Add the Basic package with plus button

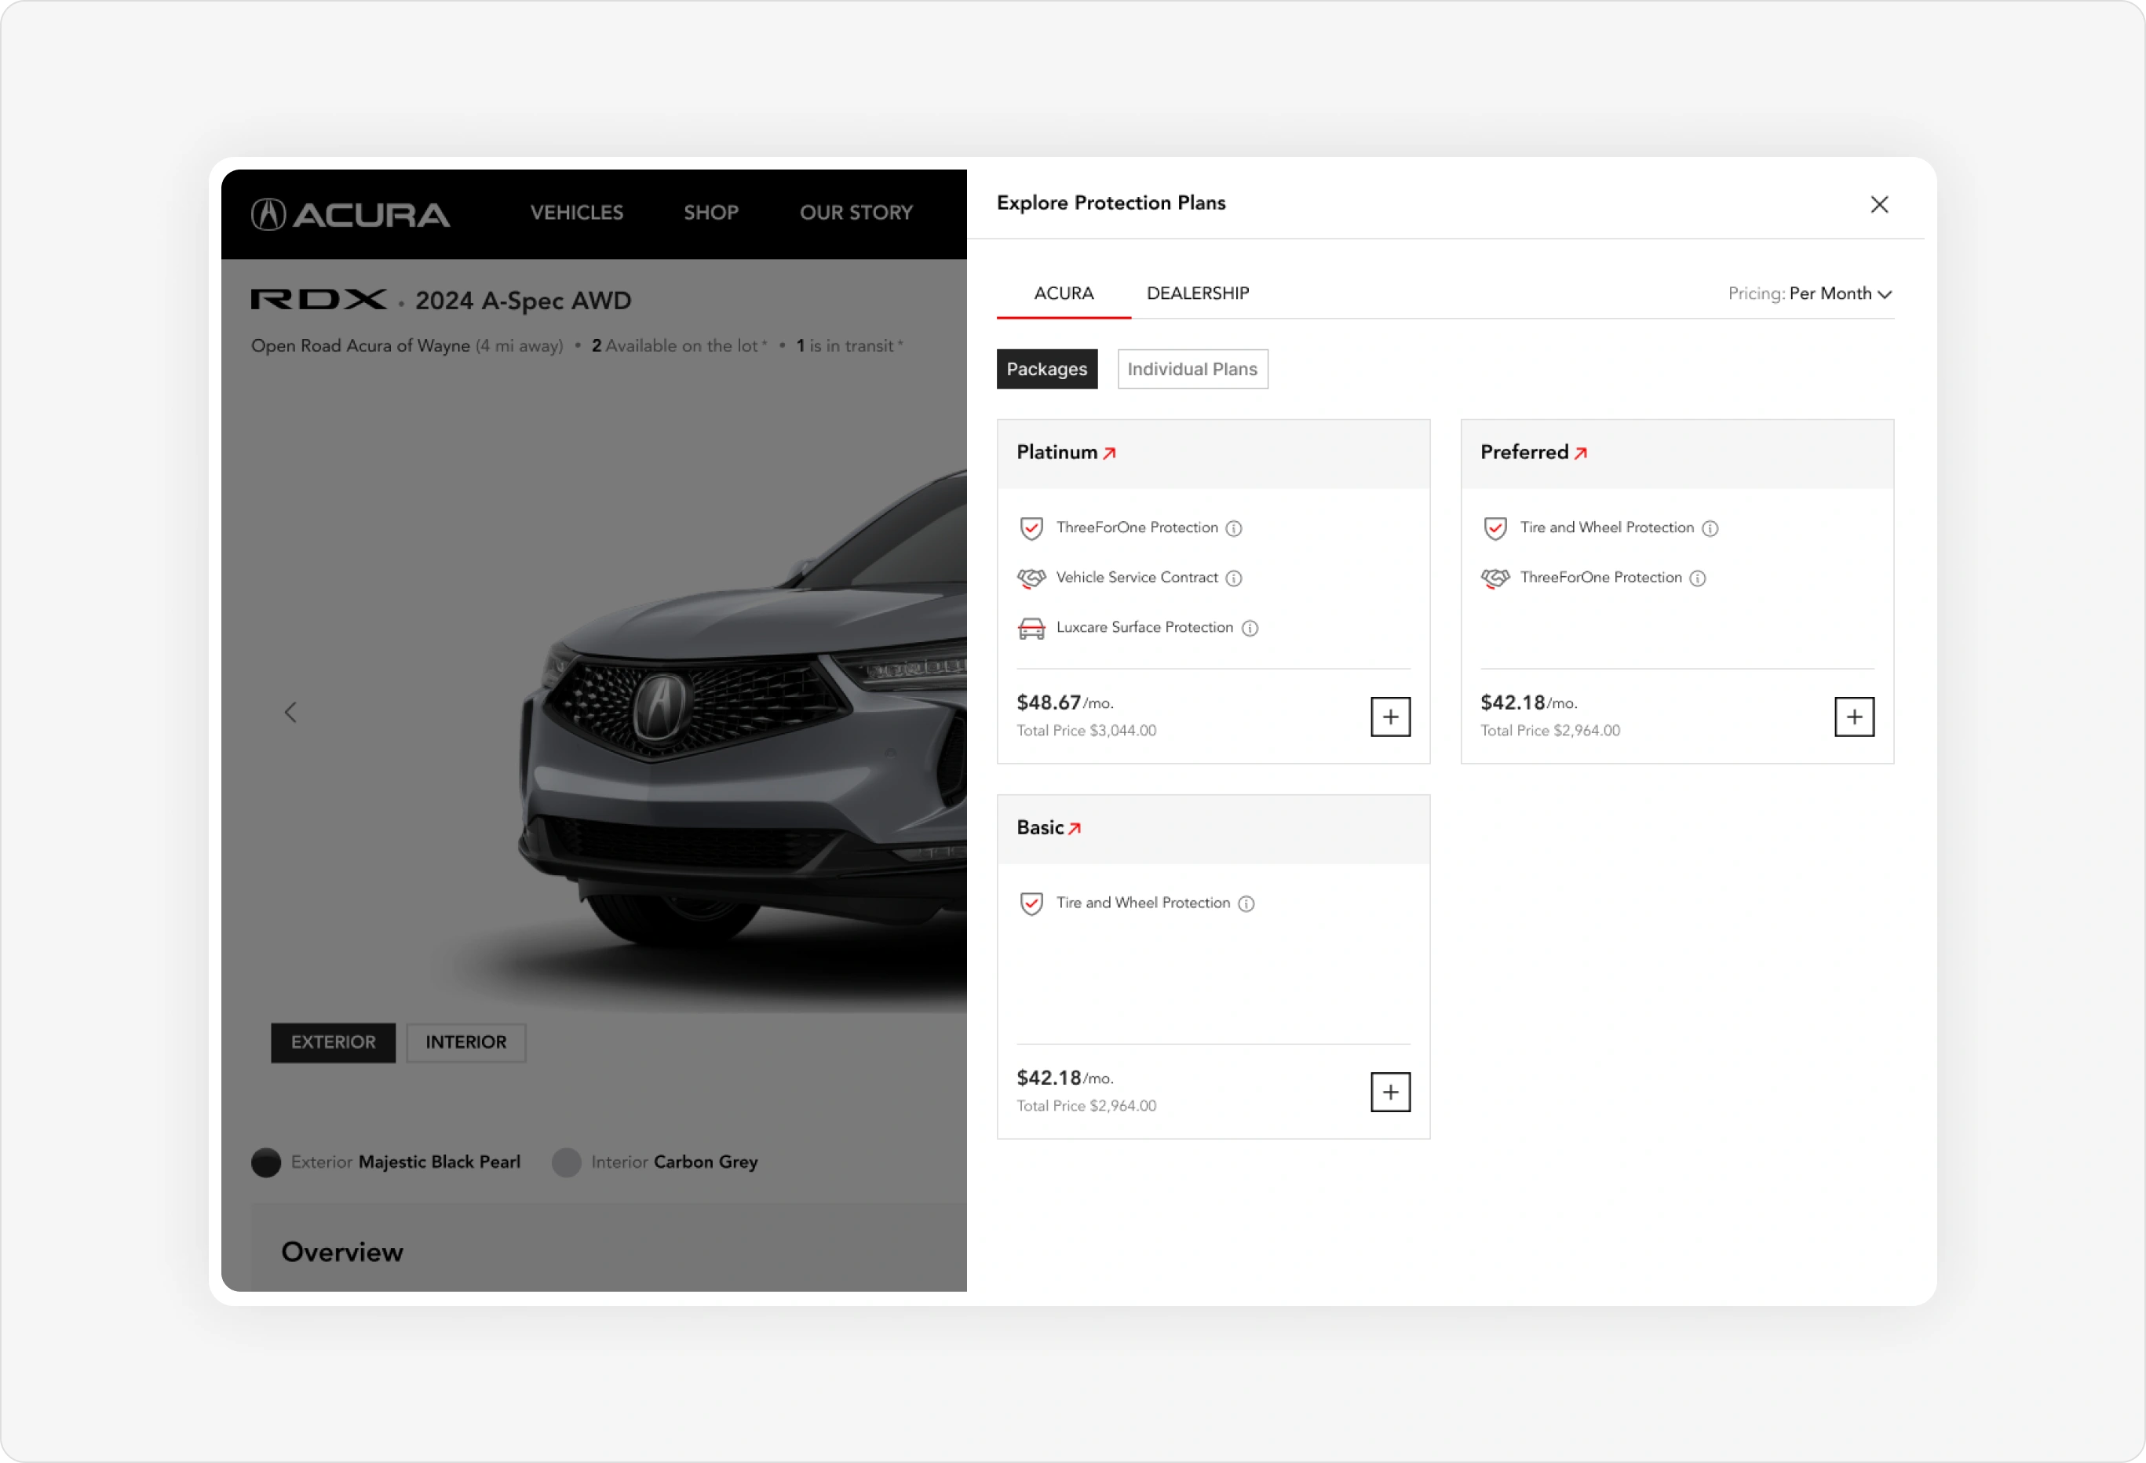tap(1390, 1093)
